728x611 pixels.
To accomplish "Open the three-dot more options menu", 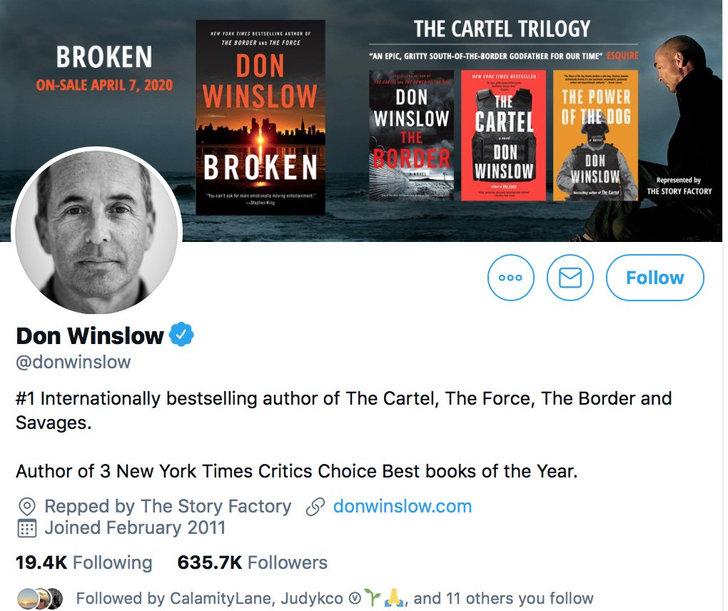I will point(511,278).
